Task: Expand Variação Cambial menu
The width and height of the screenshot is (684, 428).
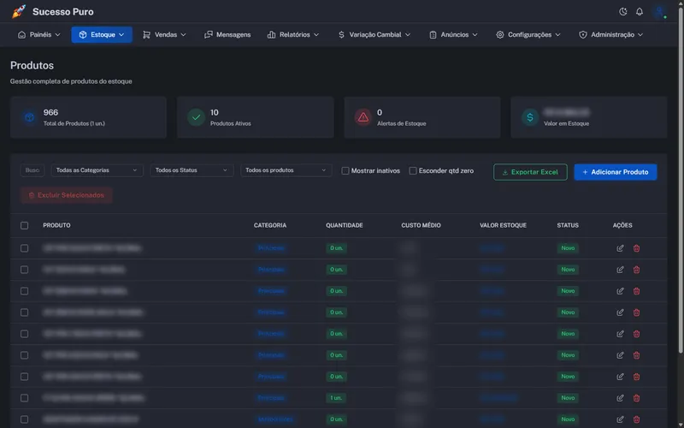Action: [374, 34]
